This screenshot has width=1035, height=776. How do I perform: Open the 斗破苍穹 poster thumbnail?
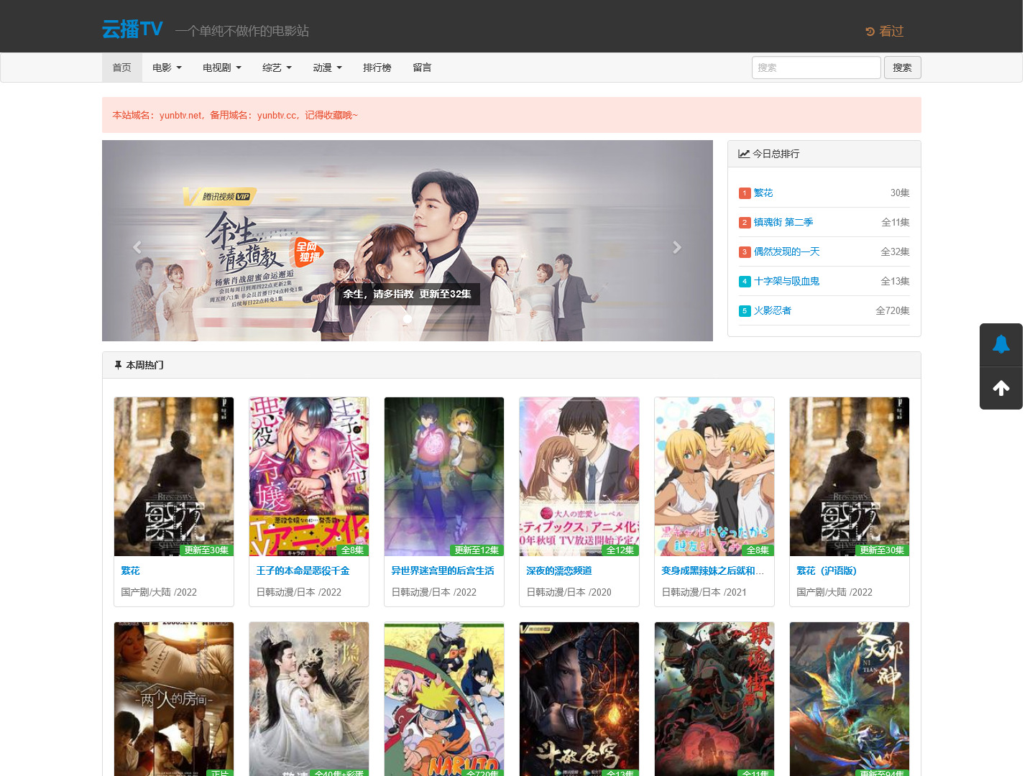point(579,699)
